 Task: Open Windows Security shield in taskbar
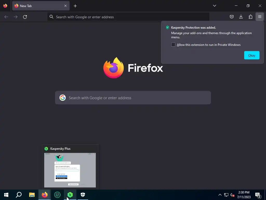(83, 195)
